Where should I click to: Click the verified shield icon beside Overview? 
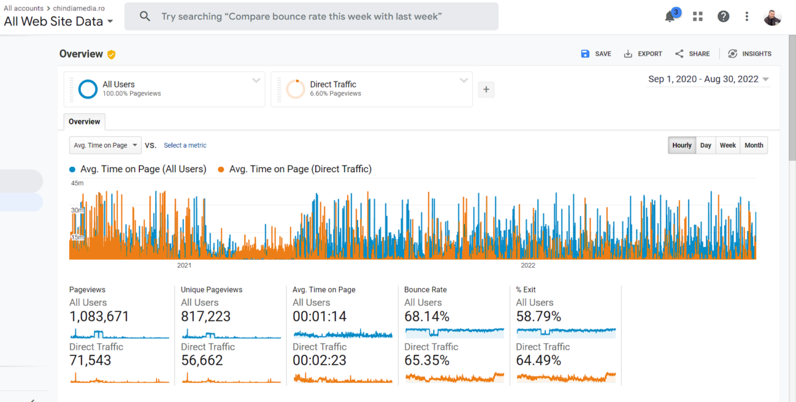coord(111,54)
